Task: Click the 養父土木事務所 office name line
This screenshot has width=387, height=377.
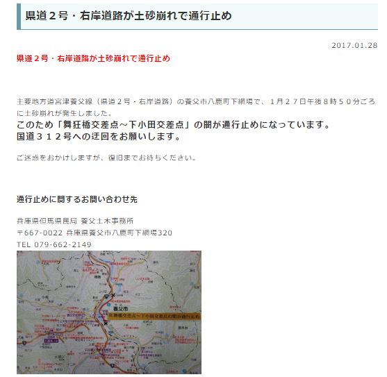Action: (75, 221)
